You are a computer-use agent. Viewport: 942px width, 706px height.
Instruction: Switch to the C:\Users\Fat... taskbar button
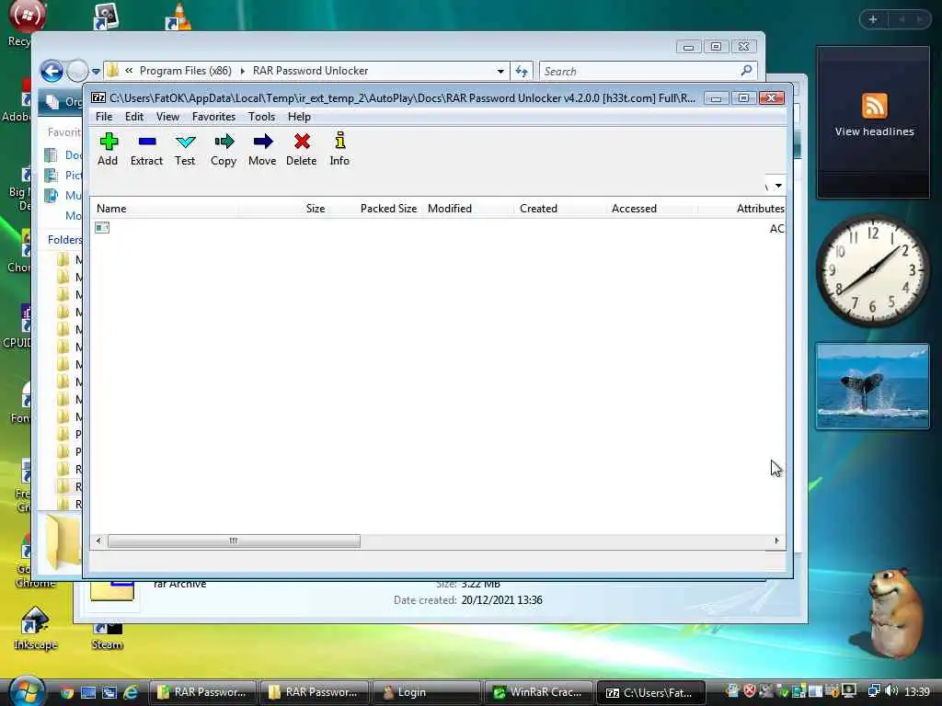(x=650, y=692)
